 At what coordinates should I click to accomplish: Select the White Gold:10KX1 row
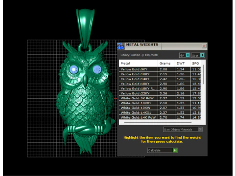coord(160,103)
